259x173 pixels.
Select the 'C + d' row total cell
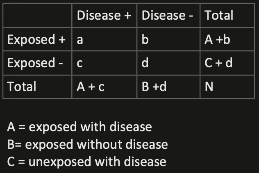coord(218,63)
